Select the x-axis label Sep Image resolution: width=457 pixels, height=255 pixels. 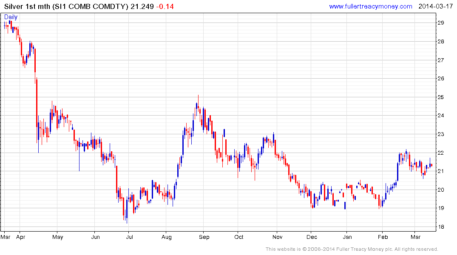click(204, 237)
